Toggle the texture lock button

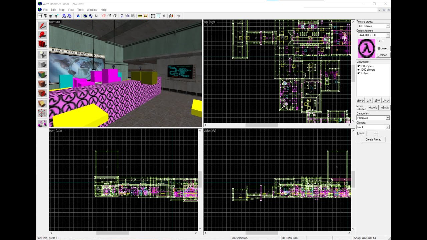[x=164, y=16]
